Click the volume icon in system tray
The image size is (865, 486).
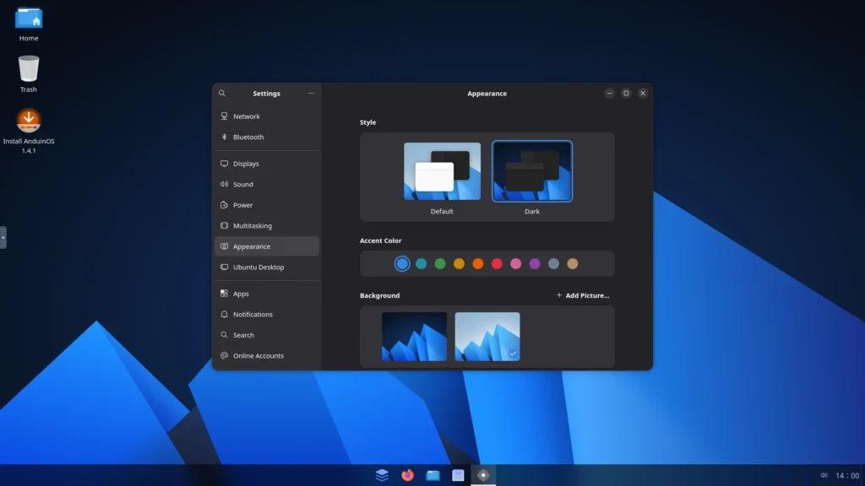pos(824,475)
